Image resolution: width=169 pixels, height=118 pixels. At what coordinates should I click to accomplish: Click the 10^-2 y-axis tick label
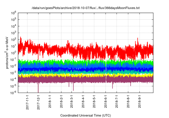point(13,66)
